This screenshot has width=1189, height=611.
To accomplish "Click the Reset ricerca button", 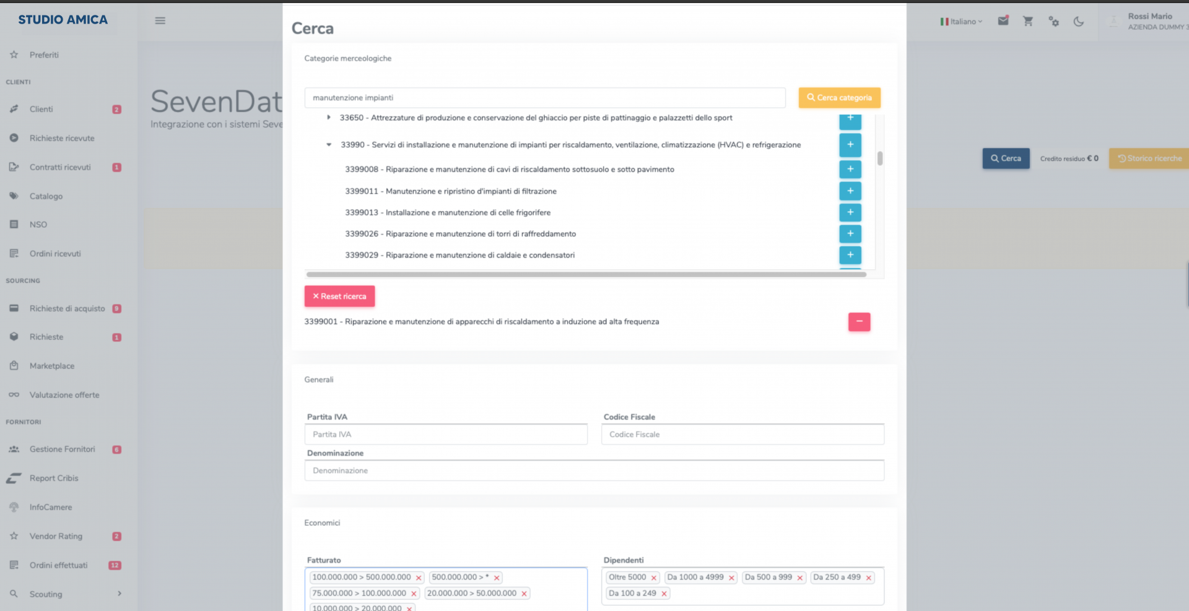I will [x=339, y=297].
